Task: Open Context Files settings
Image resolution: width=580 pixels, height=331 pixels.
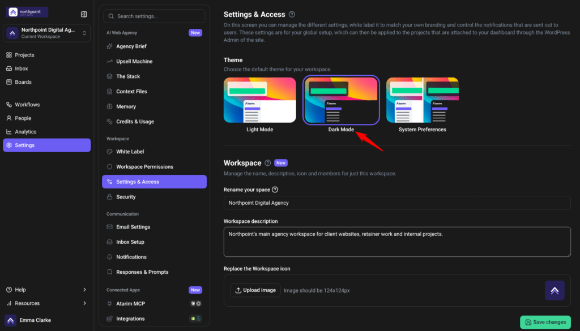Action: [154, 91]
